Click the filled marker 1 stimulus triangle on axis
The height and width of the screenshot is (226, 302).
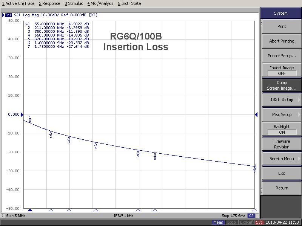pos(30,210)
